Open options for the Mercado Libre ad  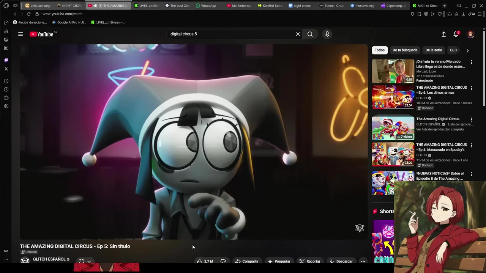(x=472, y=62)
